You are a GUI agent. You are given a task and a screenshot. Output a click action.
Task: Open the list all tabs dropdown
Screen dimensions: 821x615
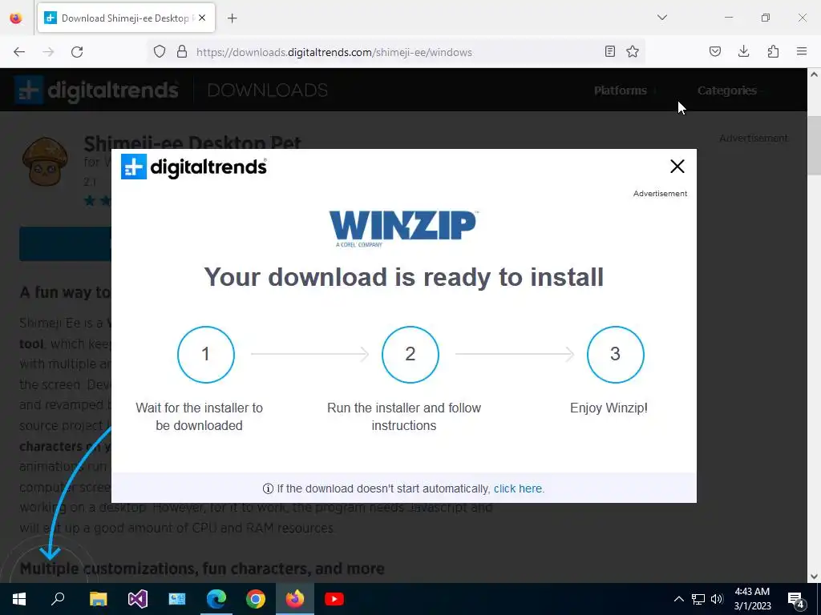click(x=662, y=18)
